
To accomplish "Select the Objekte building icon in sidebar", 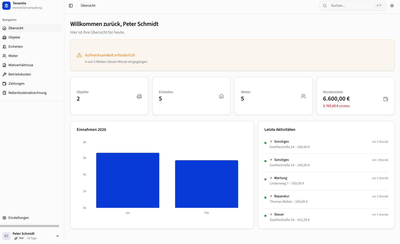I will [4, 37].
